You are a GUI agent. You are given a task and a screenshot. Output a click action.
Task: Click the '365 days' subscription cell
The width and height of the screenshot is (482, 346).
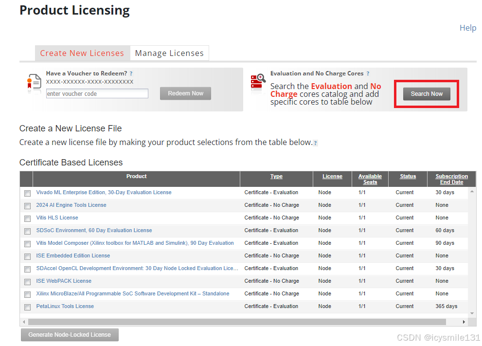coord(446,306)
